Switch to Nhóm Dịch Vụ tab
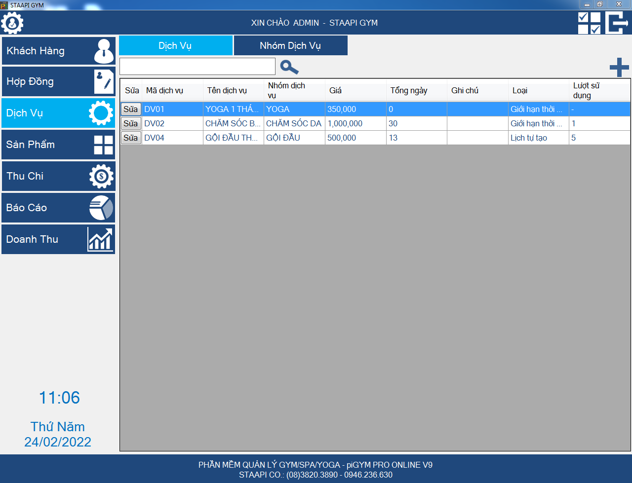The height and width of the screenshot is (483, 632). click(x=290, y=46)
